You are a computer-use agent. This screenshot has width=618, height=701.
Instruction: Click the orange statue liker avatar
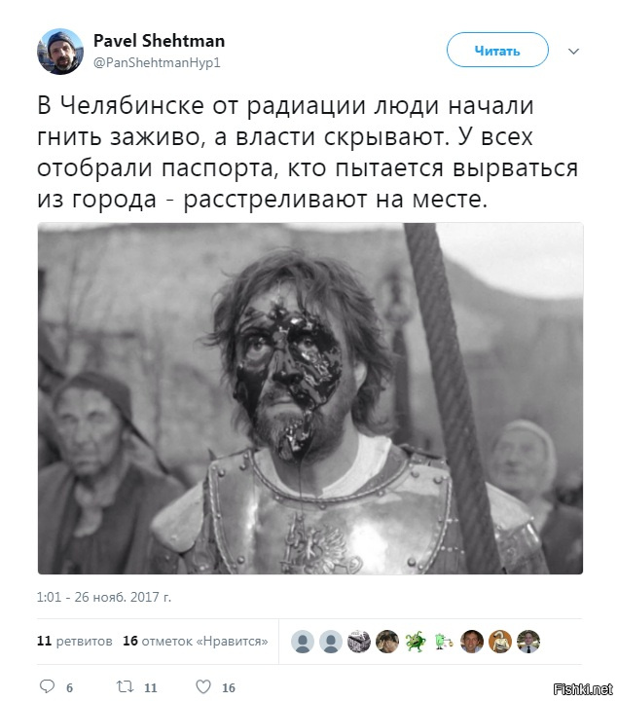tap(500, 642)
